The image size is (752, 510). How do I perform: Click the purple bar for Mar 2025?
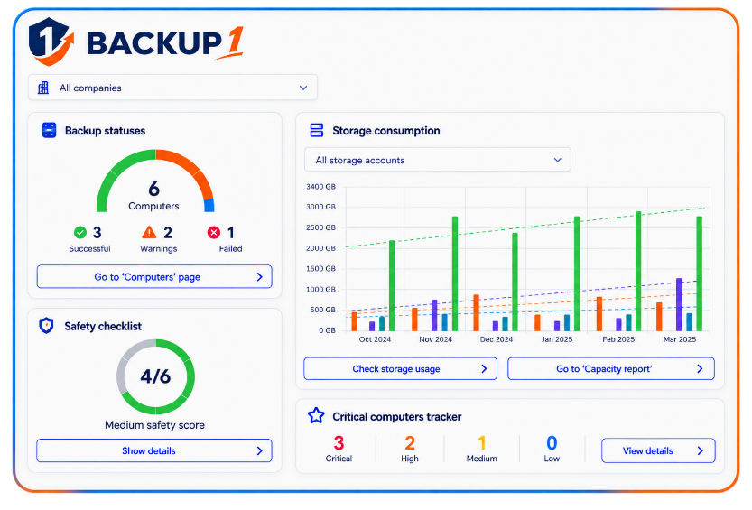coord(679,304)
